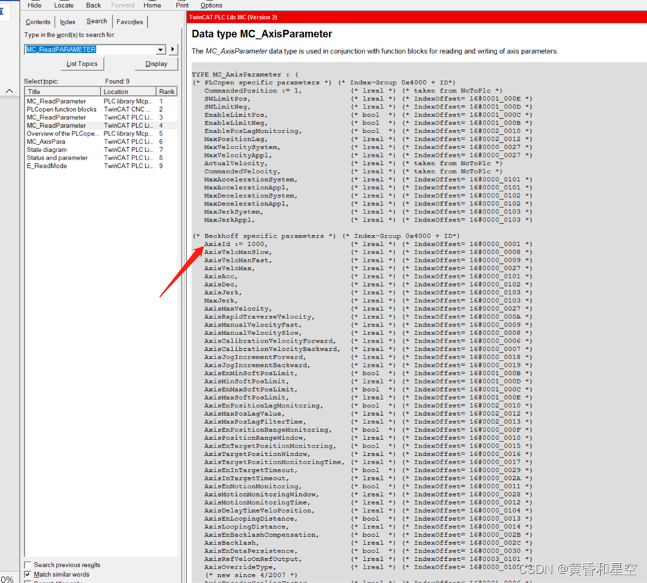This screenshot has width=647, height=583.
Task: Click the Display button
Action: [x=156, y=64]
